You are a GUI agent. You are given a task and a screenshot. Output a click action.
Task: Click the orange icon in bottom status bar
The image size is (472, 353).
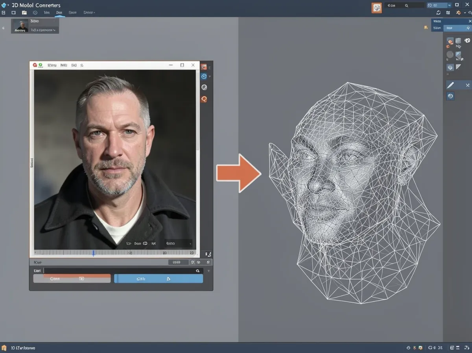pyautogui.click(x=4, y=348)
